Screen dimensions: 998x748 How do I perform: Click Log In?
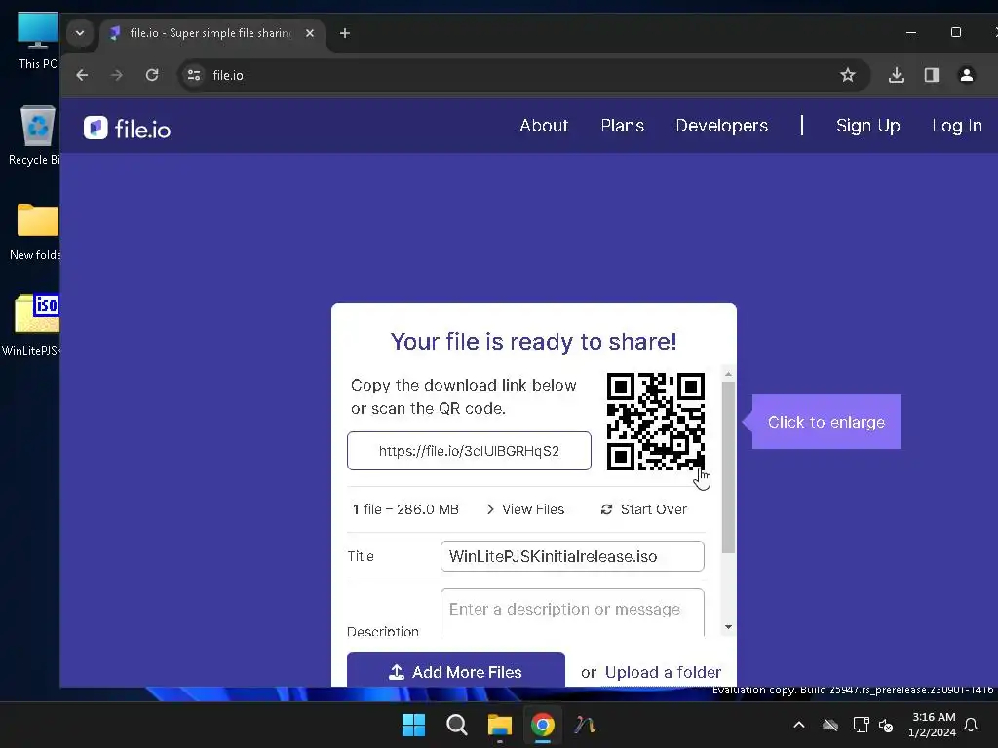[x=957, y=126]
